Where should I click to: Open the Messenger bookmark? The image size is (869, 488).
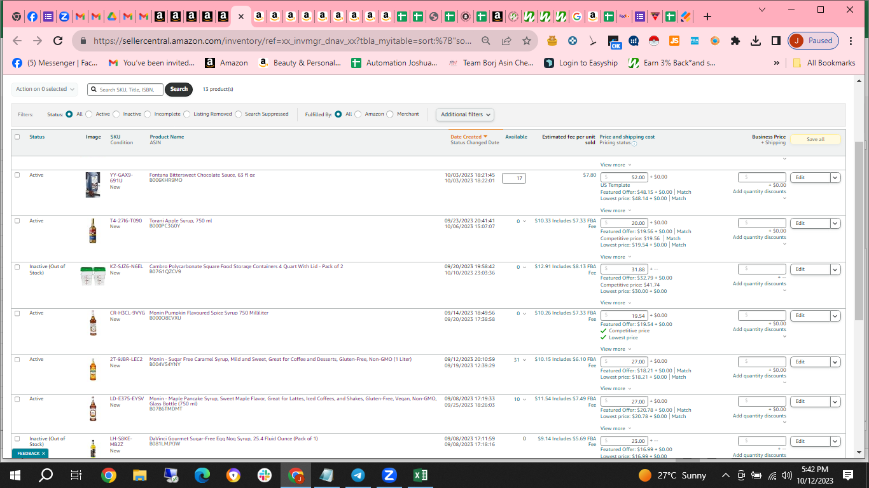click(55, 63)
